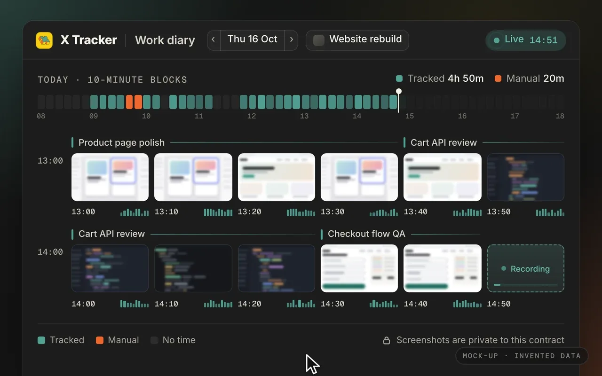Click the activity bars next to 13:20
The height and width of the screenshot is (376, 602).
click(301, 212)
